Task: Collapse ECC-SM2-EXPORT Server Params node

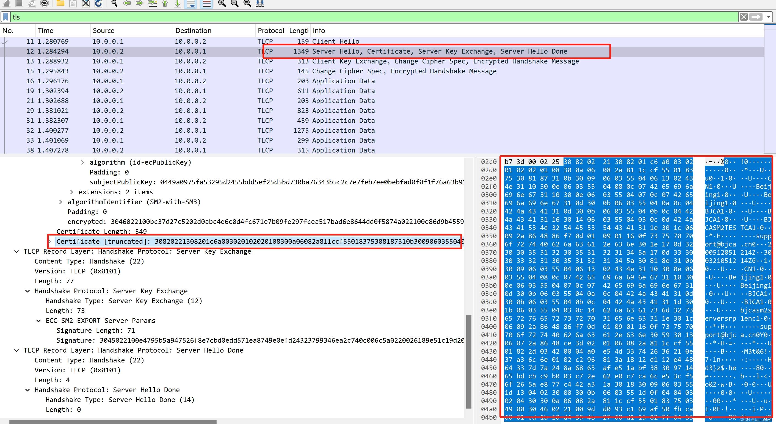Action: point(38,321)
